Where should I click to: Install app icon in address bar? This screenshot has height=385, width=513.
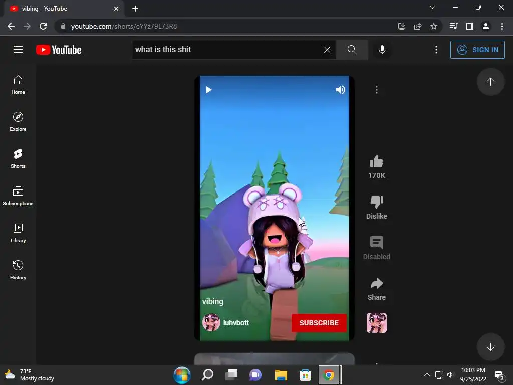[x=401, y=26]
